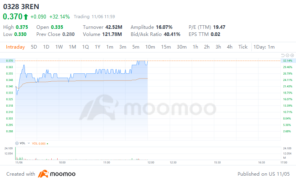Click the 0.370 price label on the chart axis
The height and width of the screenshot is (182, 296).
tap(9, 61)
